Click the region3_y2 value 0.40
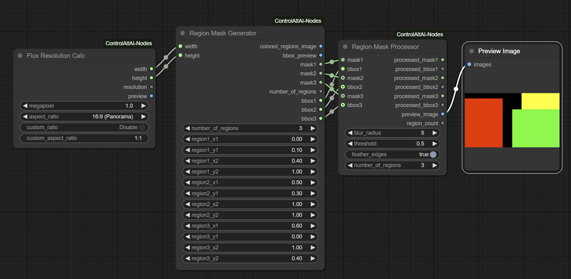 pyautogui.click(x=297, y=258)
